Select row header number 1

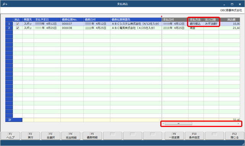click(9, 24)
